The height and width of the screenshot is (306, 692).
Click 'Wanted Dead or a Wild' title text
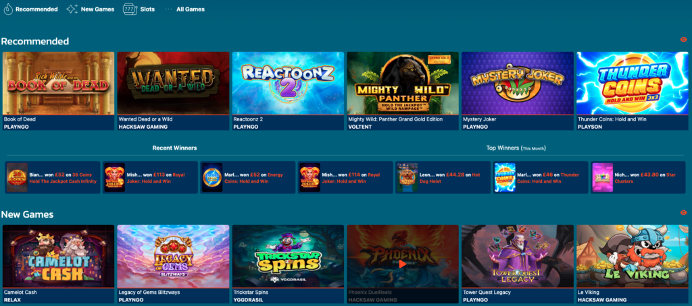(146, 119)
